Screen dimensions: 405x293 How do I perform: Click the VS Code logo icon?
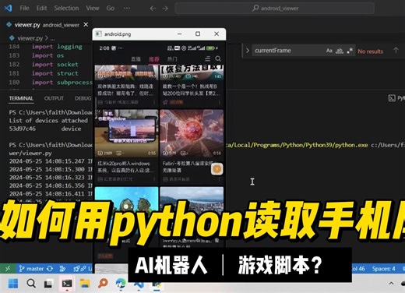[x=8, y=8]
